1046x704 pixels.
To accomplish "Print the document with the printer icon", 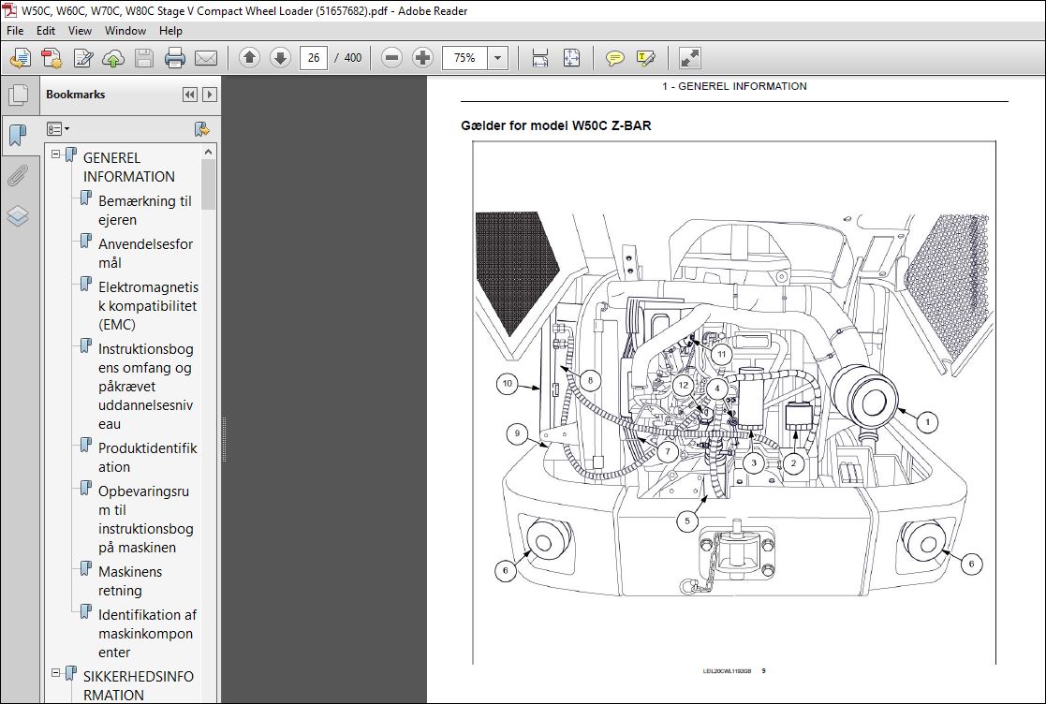I will pos(175,58).
